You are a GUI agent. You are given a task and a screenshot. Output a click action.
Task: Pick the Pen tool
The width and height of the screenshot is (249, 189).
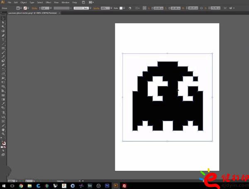[3, 35]
